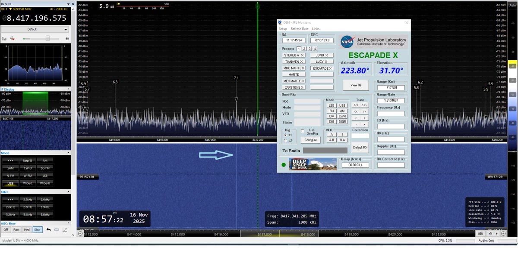Click the right scroll arrow on frequency bar
Image resolution: width=518 pixels, height=259 pixels.
[x=503, y=234]
